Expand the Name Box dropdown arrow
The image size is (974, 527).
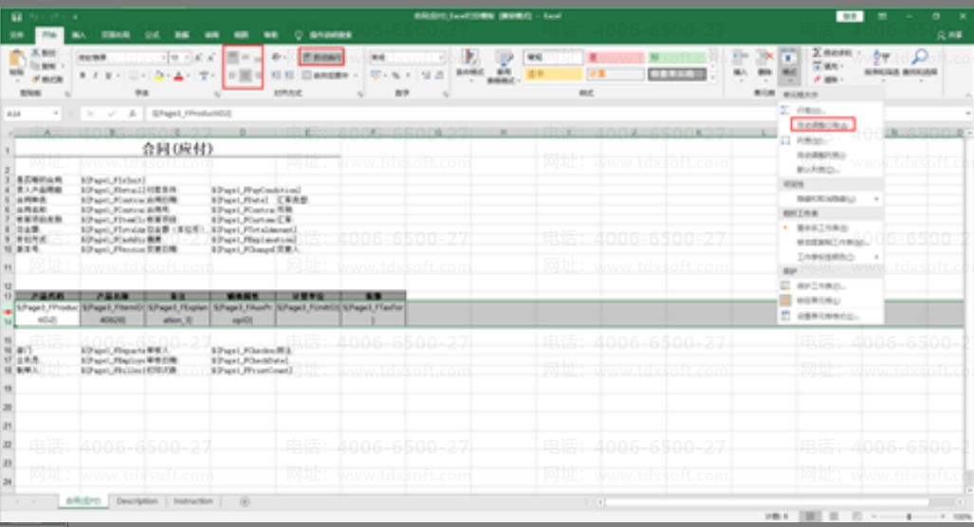coord(56,114)
